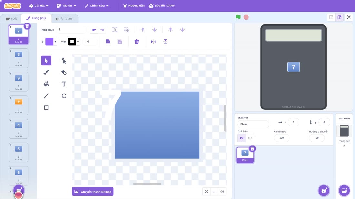355x199 pixels.
Task: Delete costume 7 in the costume list
Action: click(27, 26)
